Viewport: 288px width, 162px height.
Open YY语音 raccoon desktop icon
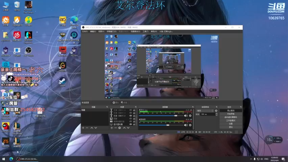tap(63, 21)
